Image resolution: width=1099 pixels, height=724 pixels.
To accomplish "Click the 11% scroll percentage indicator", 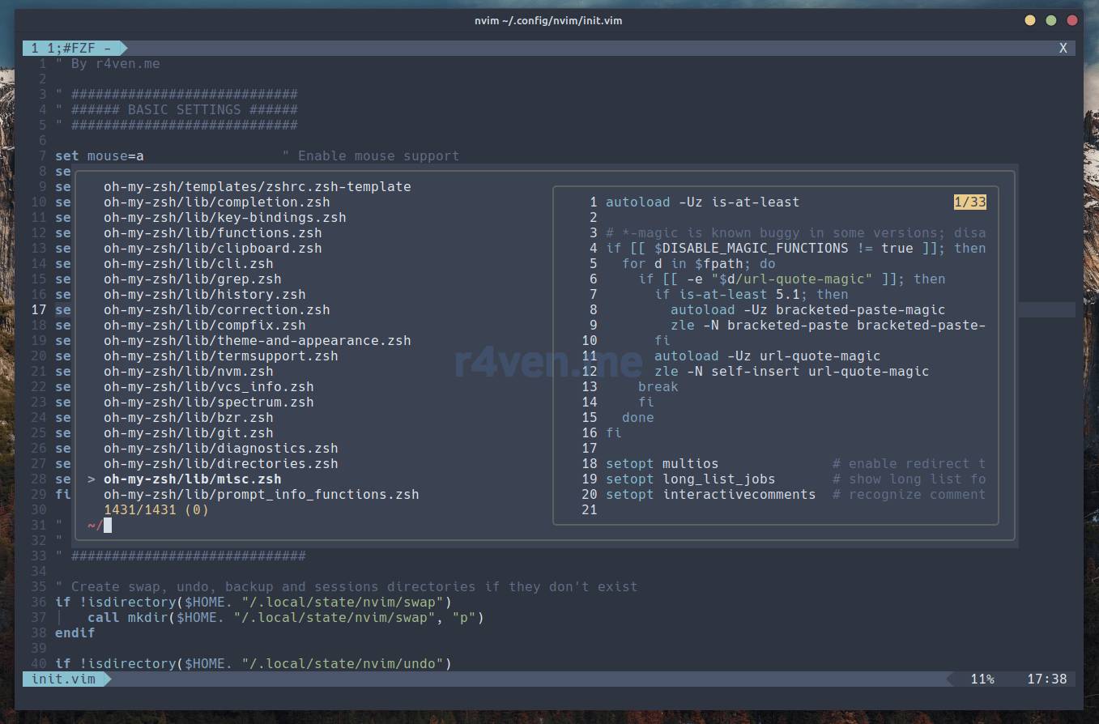I will tap(982, 679).
